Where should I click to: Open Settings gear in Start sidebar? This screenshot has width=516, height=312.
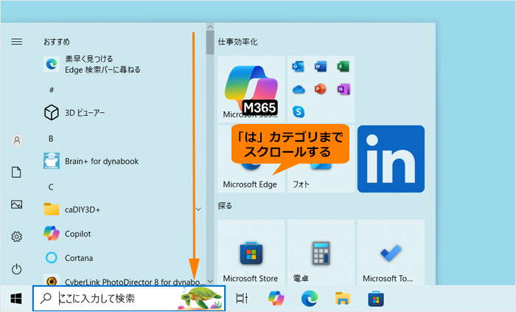click(16, 237)
